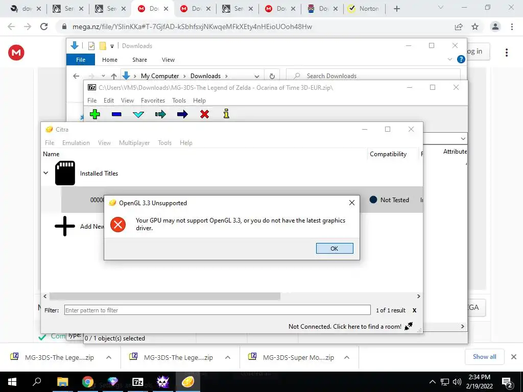Viewport: 523px width, 392px height.
Task: Expand the Explorer ribbon with the chevron
Action: [x=449, y=59]
